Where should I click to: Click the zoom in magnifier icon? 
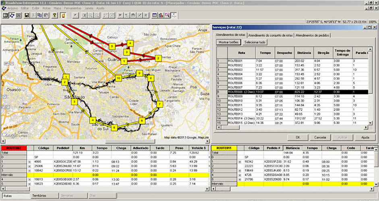(90, 15)
